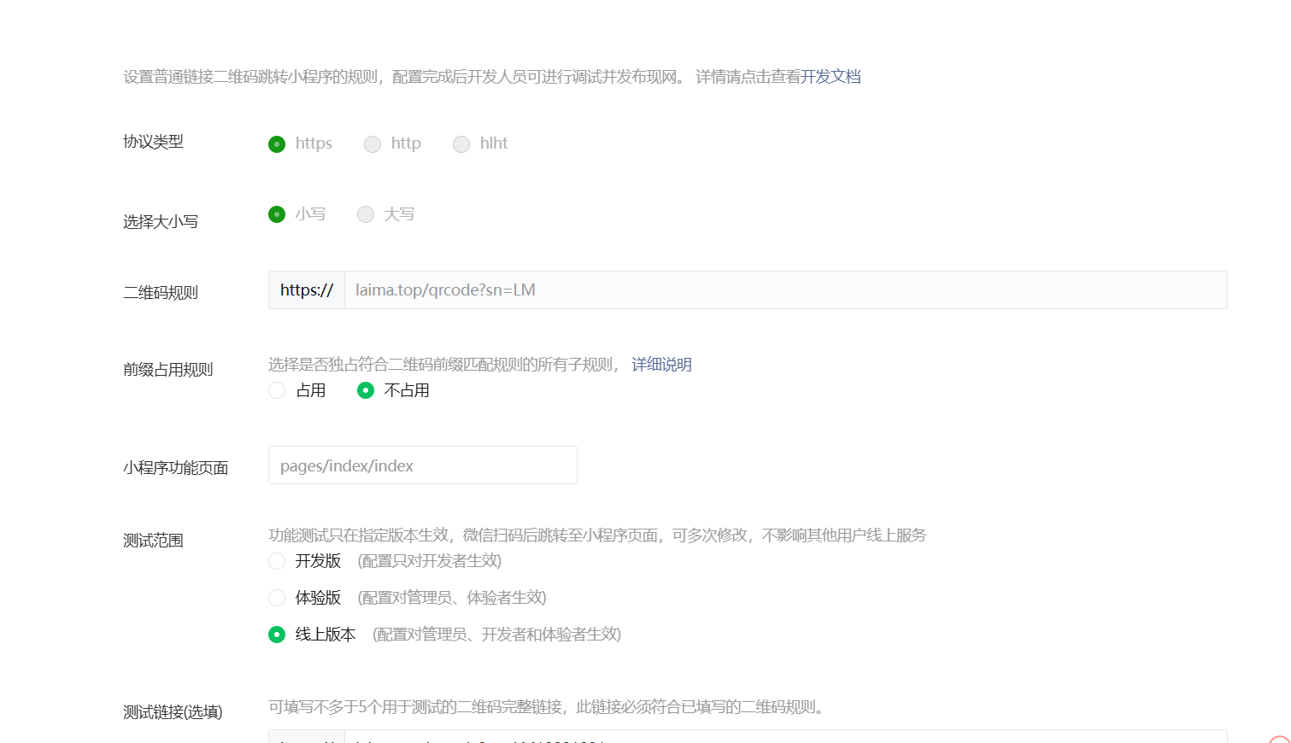The image size is (1291, 743).
Task: Click the 可填写不多于5个 test link hint
Action: tap(546, 707)
